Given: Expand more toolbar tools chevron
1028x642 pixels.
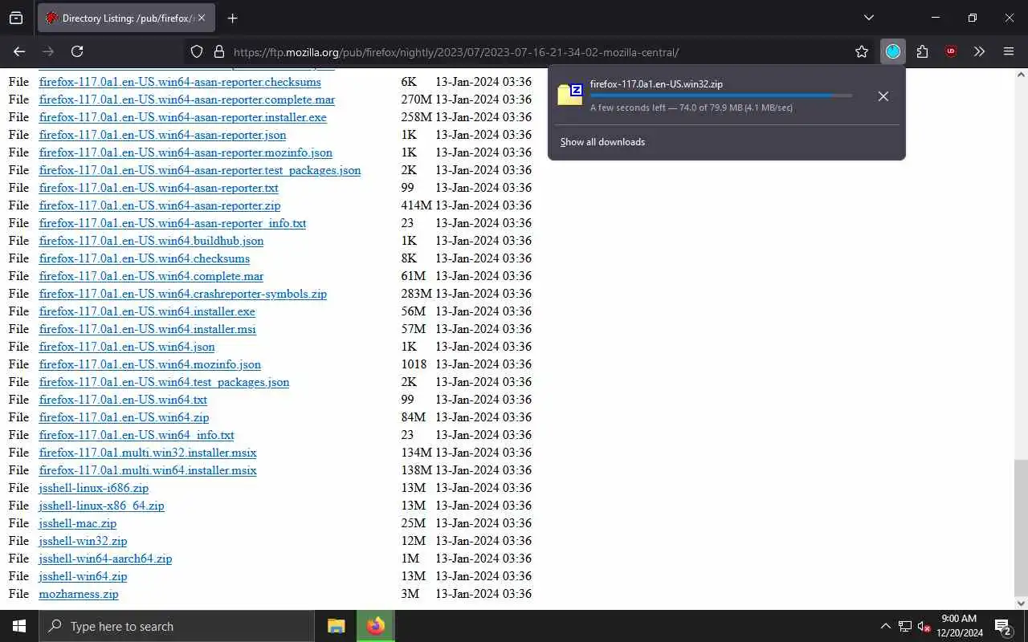Looking at the screenshot, I should click(979, 51).
